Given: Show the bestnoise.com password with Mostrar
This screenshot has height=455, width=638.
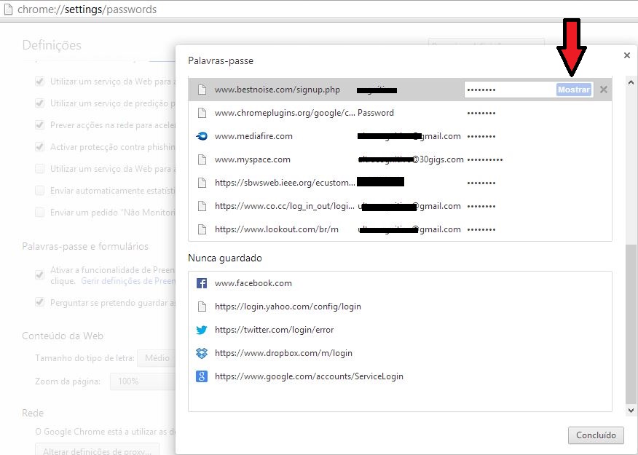Looking at the screenshot, I should (574, 90).
